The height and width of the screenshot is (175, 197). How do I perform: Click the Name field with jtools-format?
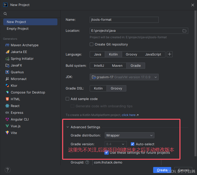[x=124, y=20]
